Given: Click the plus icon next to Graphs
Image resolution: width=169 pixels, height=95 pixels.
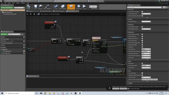Looking at the screenshot, I should pyautogui.click(x=24, y=37).
